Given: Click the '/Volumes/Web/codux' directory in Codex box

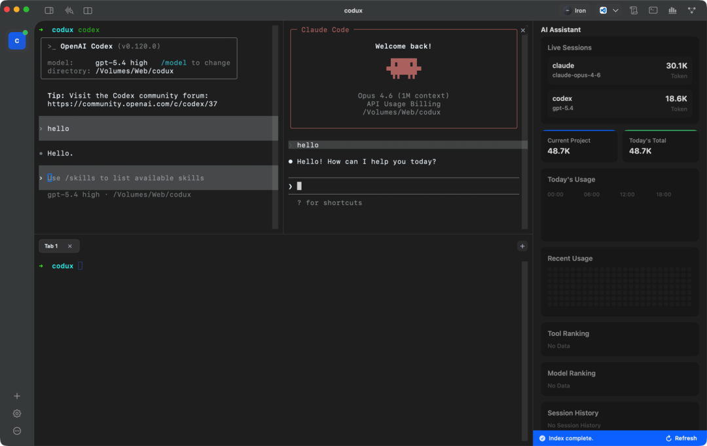Looking at the screenshot, I should coord(134,71).
